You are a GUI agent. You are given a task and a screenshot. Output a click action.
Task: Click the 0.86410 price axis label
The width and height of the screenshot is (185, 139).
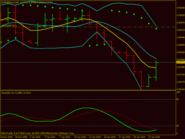click(x=181, y=89)
